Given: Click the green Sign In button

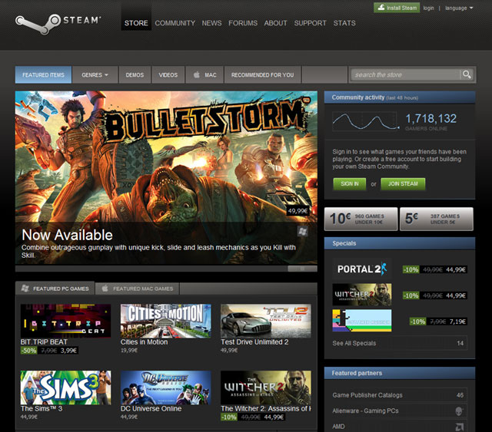Looking at the screenshot, I should (350, 184).
